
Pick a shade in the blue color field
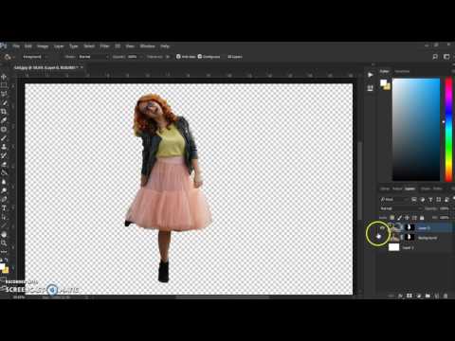click(x=416, y=130)
